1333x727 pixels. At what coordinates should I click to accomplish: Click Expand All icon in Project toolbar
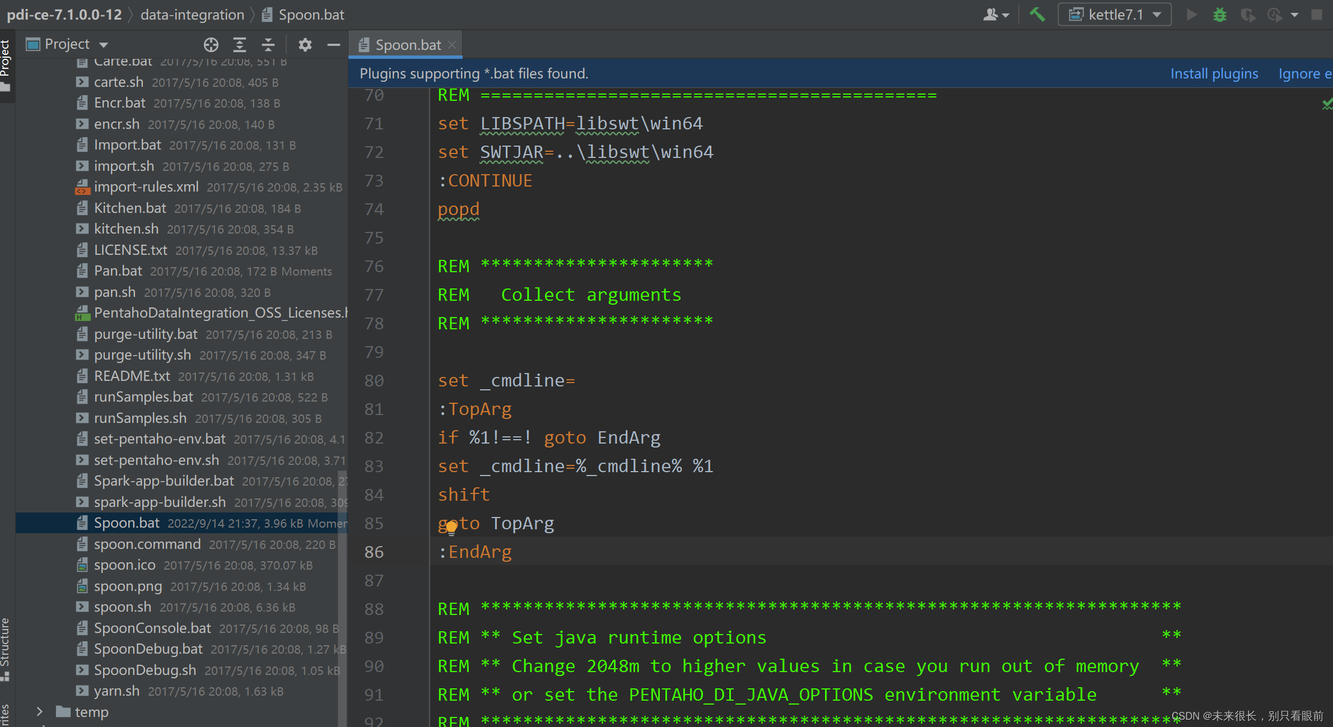point(240,44)
